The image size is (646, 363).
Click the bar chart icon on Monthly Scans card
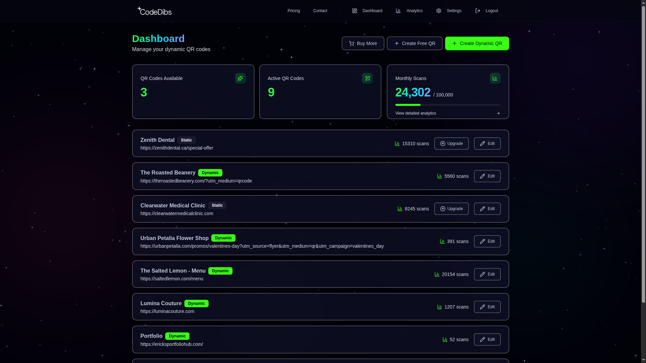(495, 78)
